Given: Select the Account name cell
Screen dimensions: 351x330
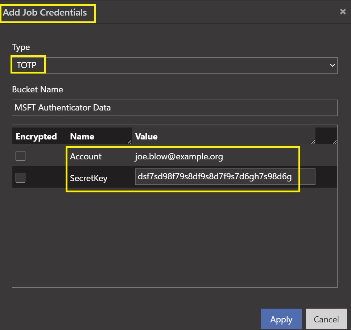Looking at the screenshot, I should tap(86, 156).
